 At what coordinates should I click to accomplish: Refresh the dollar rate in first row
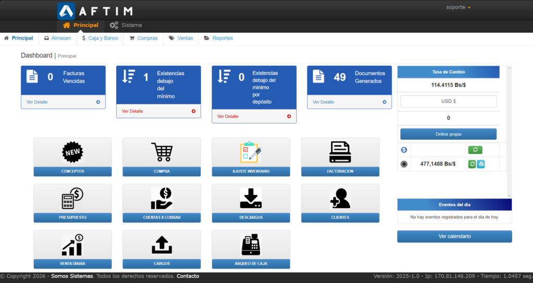tap(475, 150)
